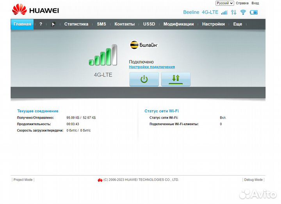Screen dimensions: 281x204
Task: Open the question mark menu item
Action: click(x=41, y=24)
